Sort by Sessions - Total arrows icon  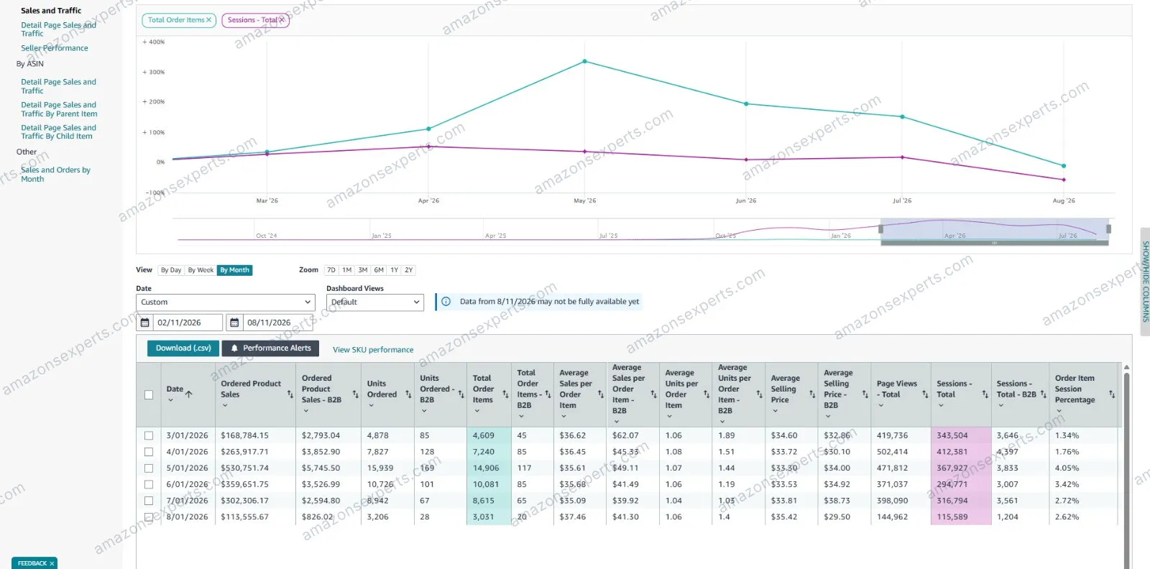pos(985,394)
